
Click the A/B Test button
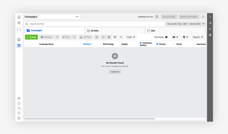coord(85,37)
